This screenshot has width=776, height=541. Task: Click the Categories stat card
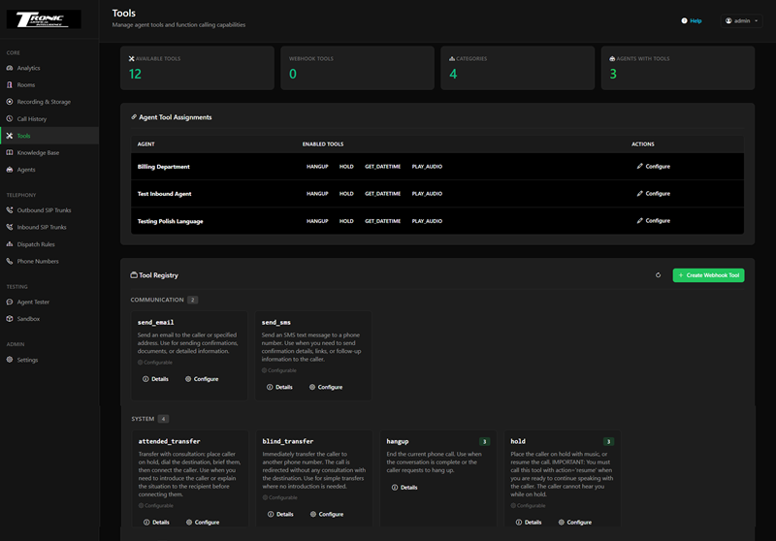coord(518,68)
